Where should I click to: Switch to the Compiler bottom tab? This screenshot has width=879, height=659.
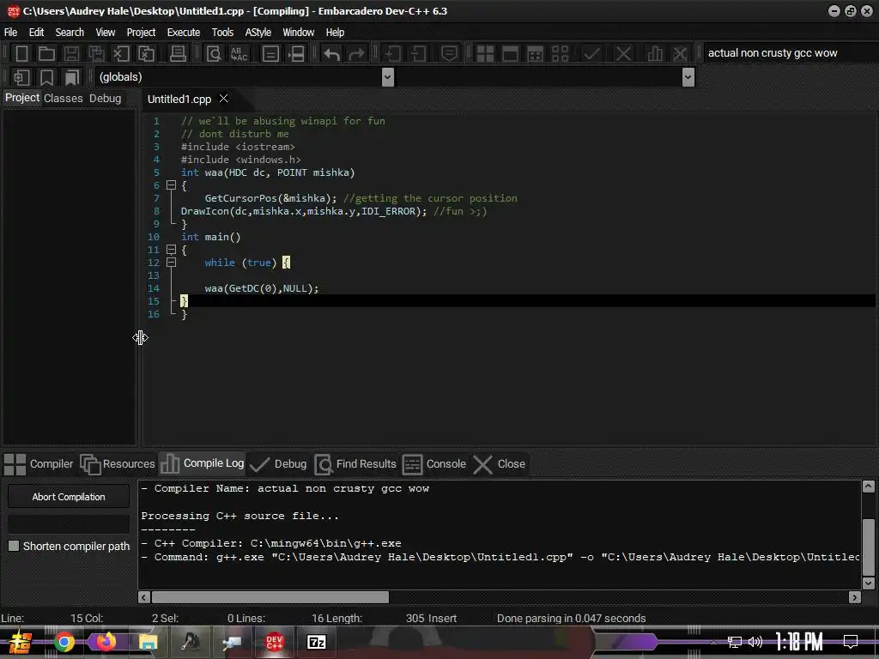[39, 464]
